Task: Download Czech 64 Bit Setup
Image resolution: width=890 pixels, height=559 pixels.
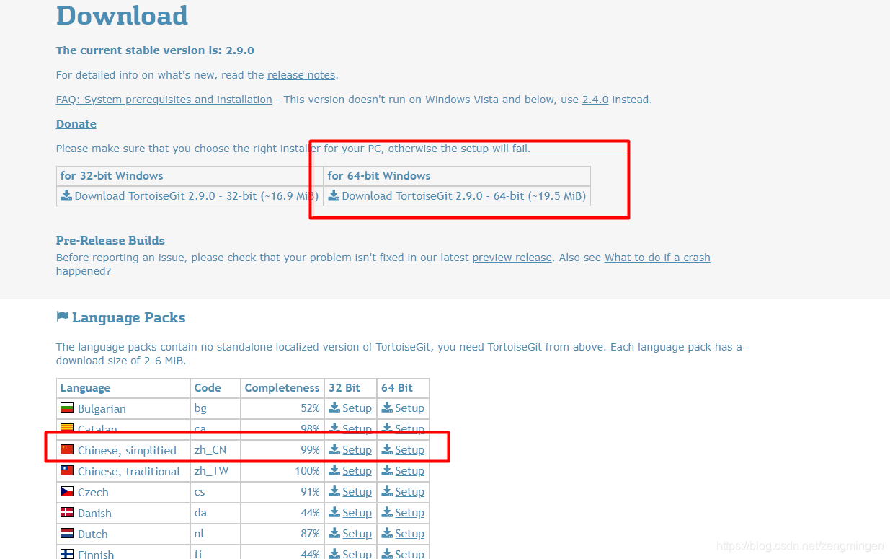Action: coord(409,492)
